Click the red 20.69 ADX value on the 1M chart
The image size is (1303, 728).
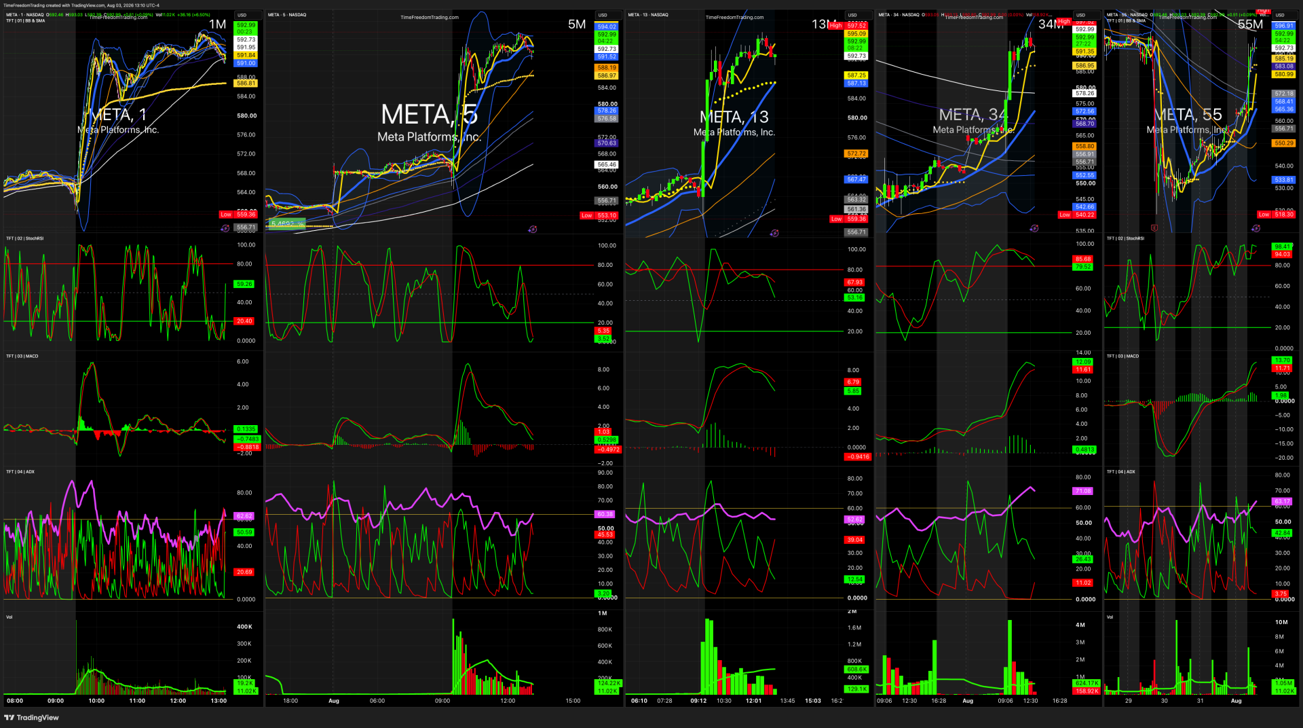pos(244,572)
